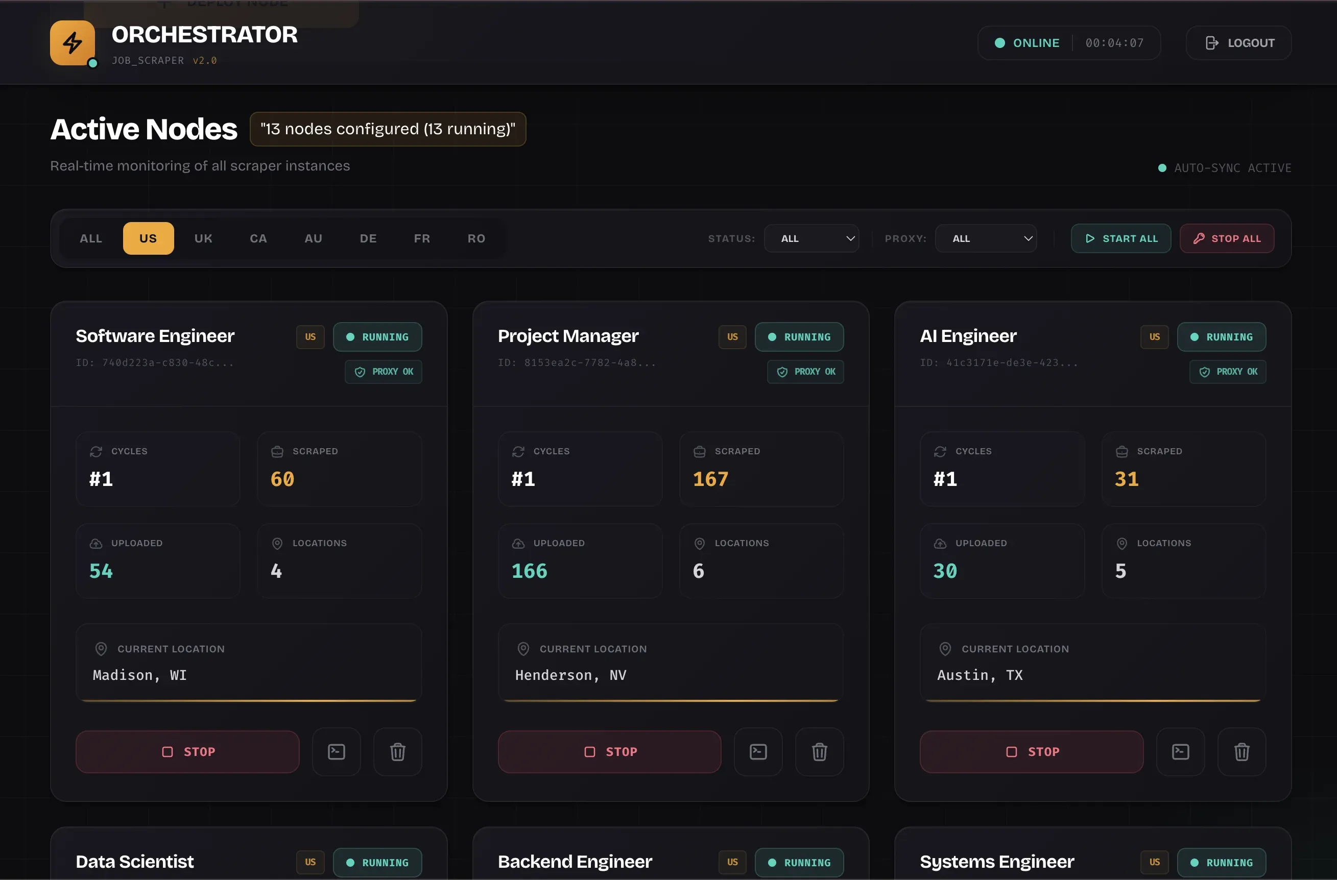Delete the Software Engineer node
The width and height of the screenshot is (1337, 880).
pyautogui.click(x=397, y=751)
